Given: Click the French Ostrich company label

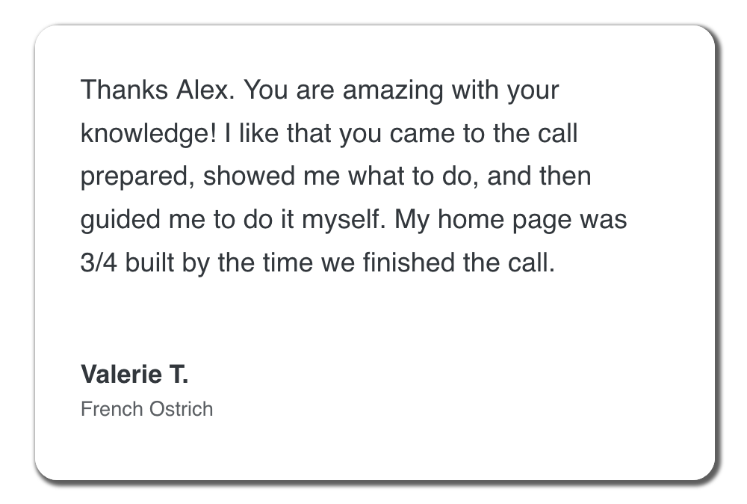Looking at the screenshot, I should point(146,409).
